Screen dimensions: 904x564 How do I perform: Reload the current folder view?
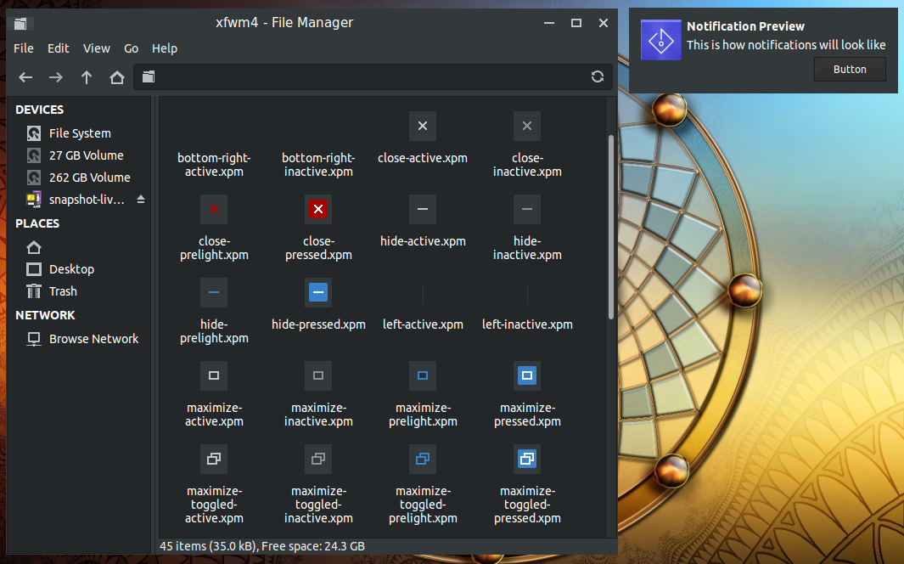pyautogui.click(x=598, y=76)
